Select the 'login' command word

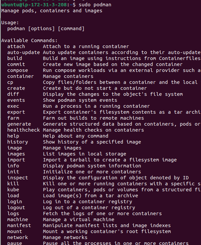click(15, 202)
